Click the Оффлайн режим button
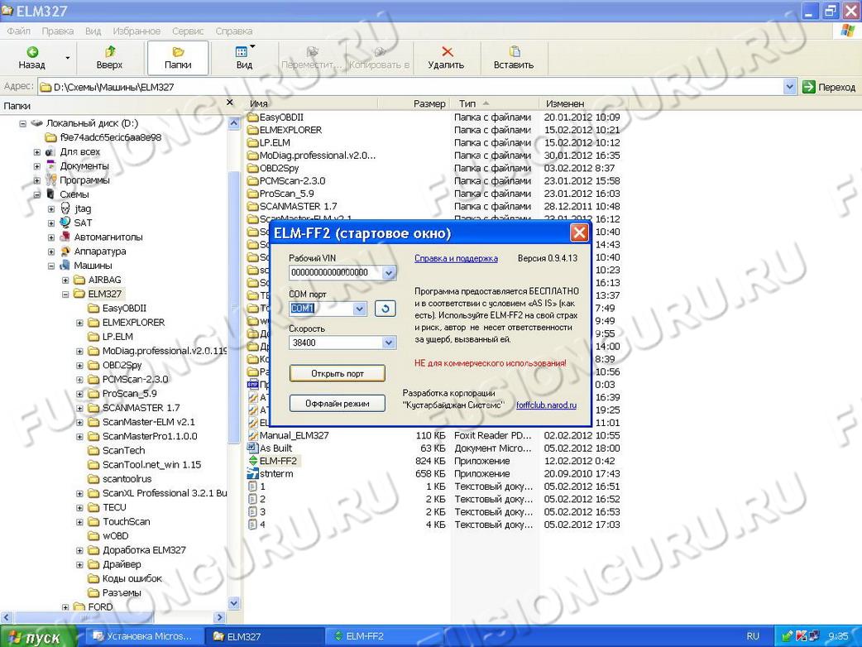This screenshot has width=862, height=647. coord(337,404)
